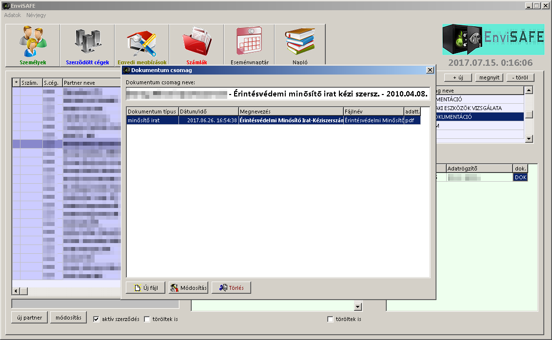This screenshot has height=340, width=552.
Task: Open the Személyek people section
Action: pyautogui.click(x=33, y=45)
